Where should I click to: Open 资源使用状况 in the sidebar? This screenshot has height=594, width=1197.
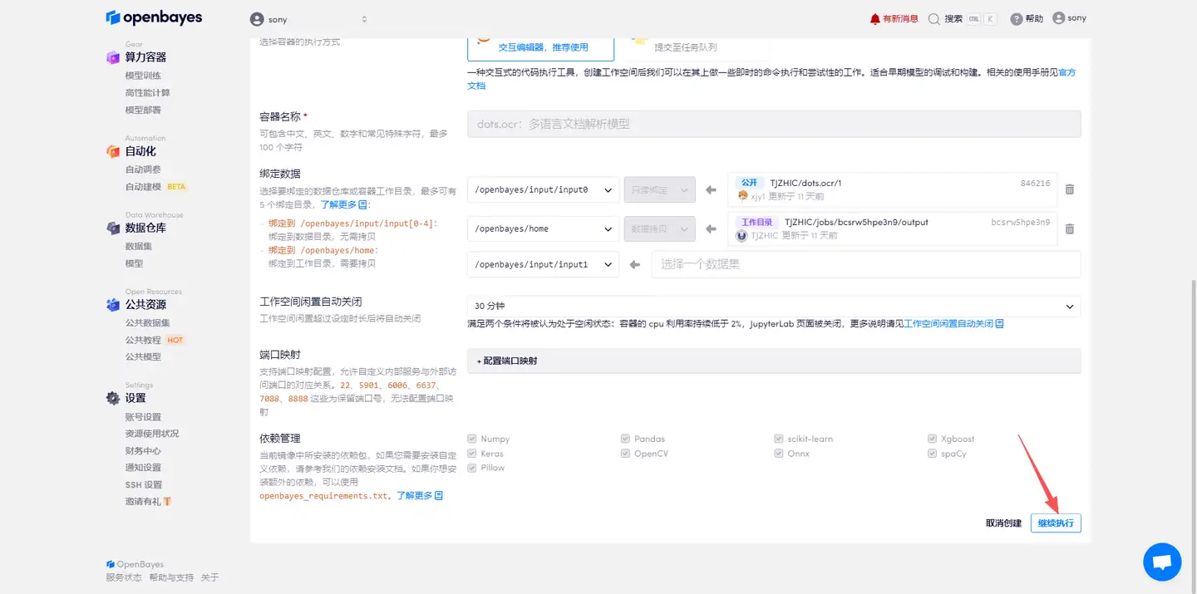click(152, 434)
